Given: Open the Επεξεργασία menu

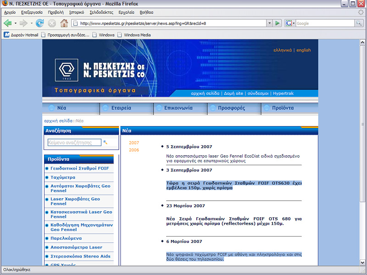Looking at the screenshot, I should pyautogui.click(x=32, y=12).
